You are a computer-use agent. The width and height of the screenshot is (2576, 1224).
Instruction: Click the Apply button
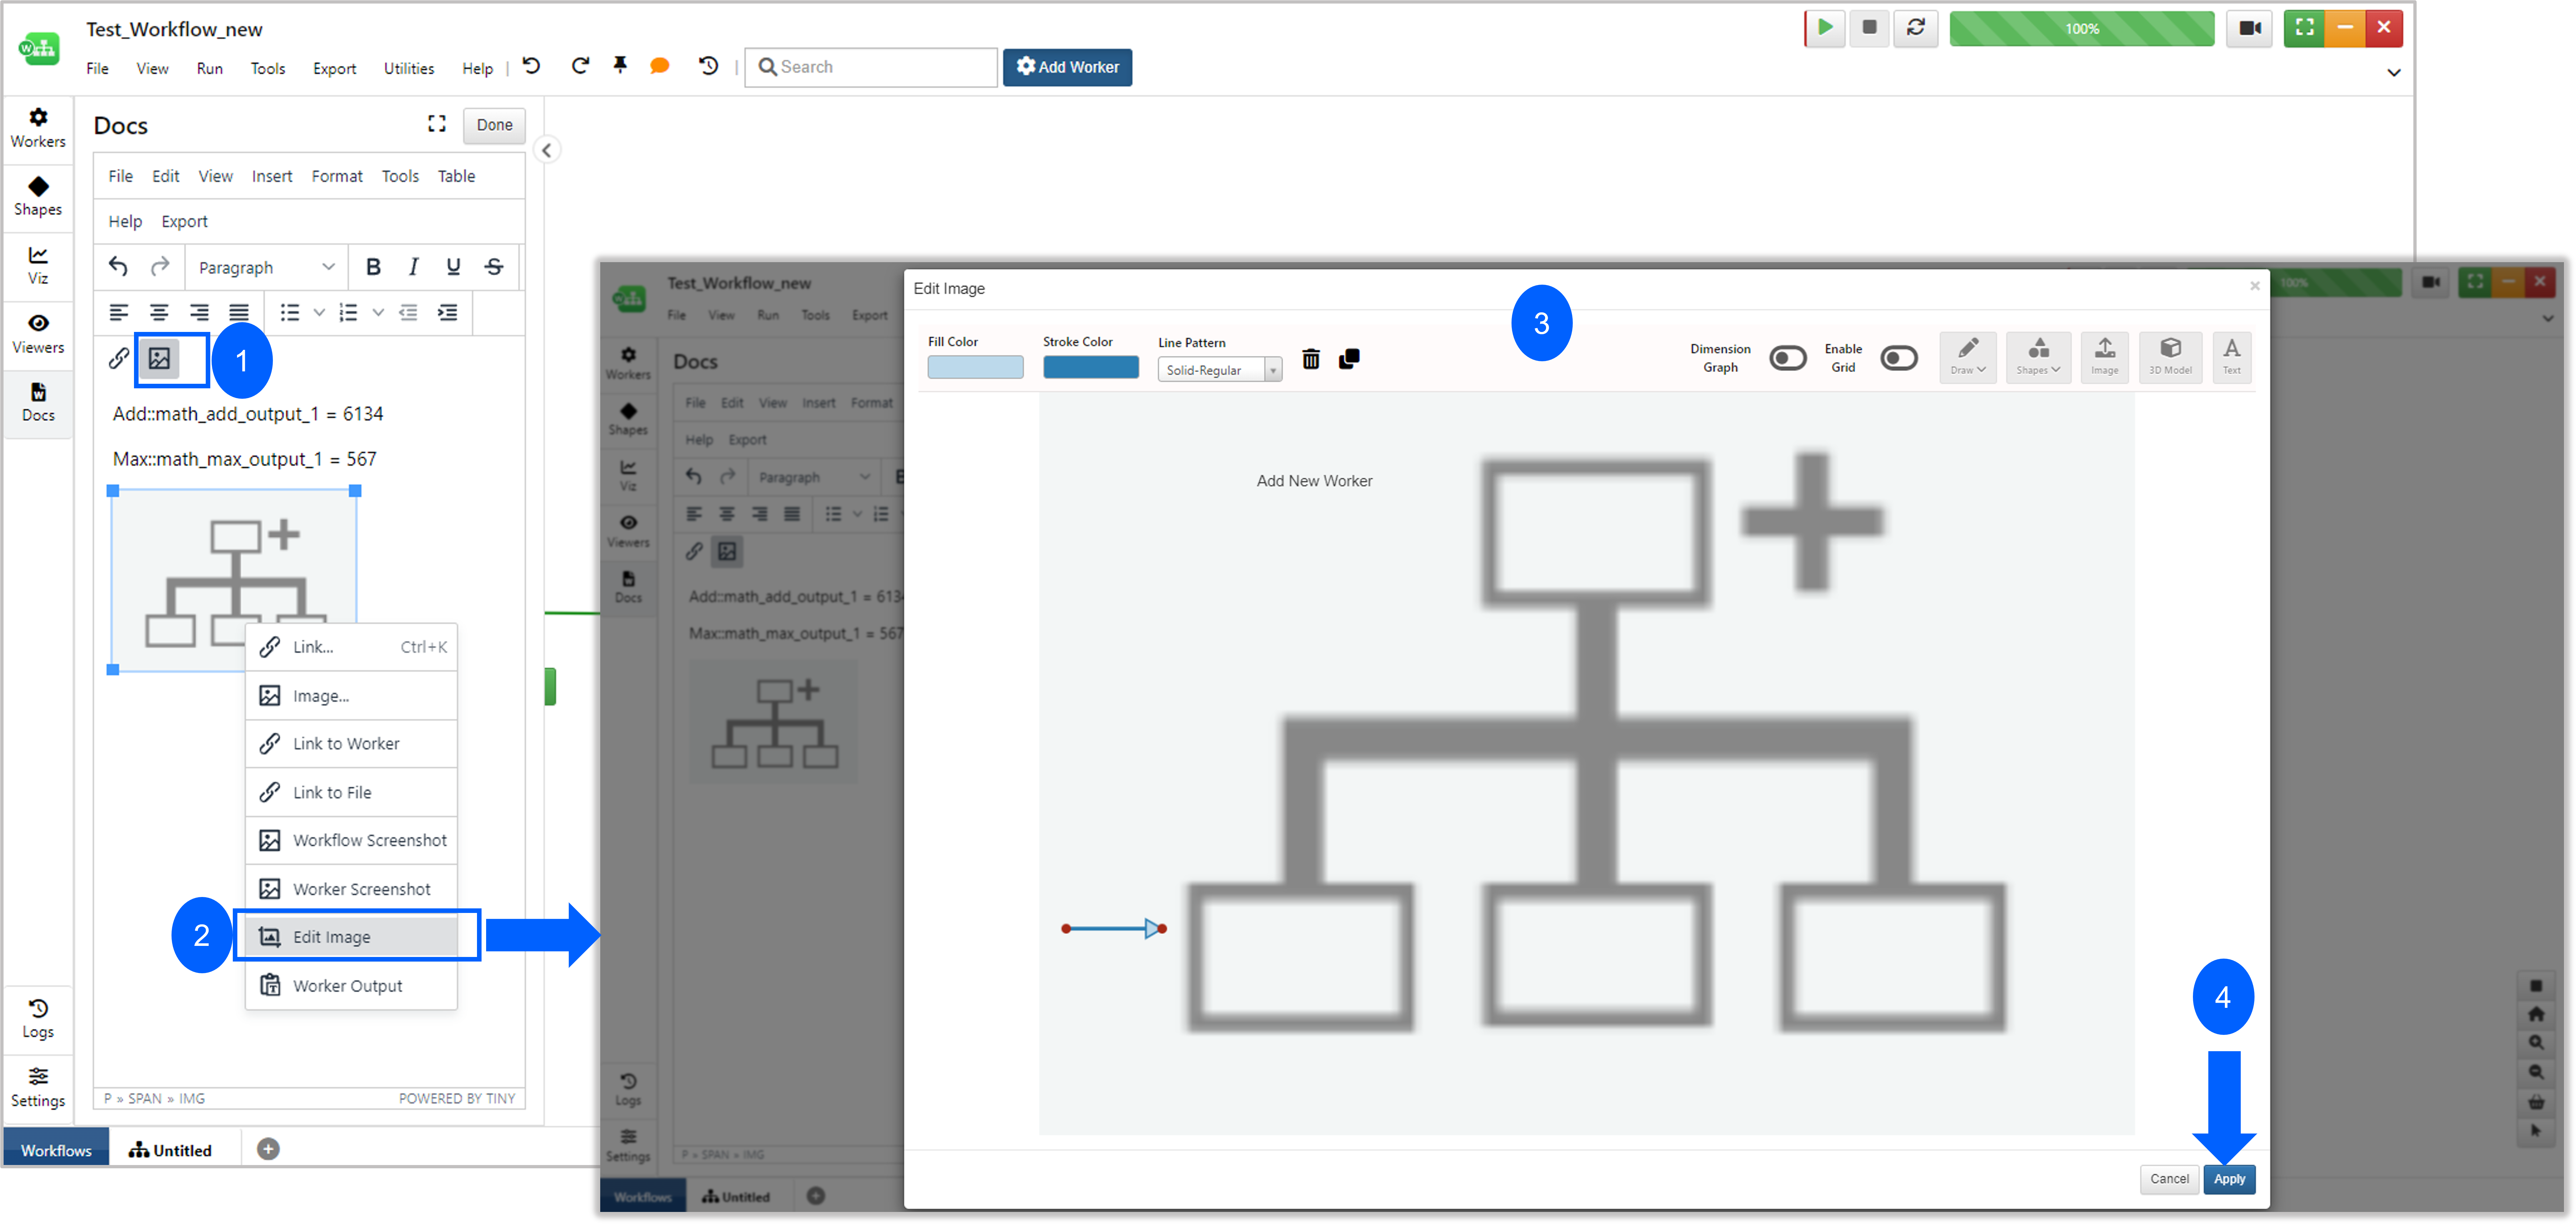(2229, 1179)
